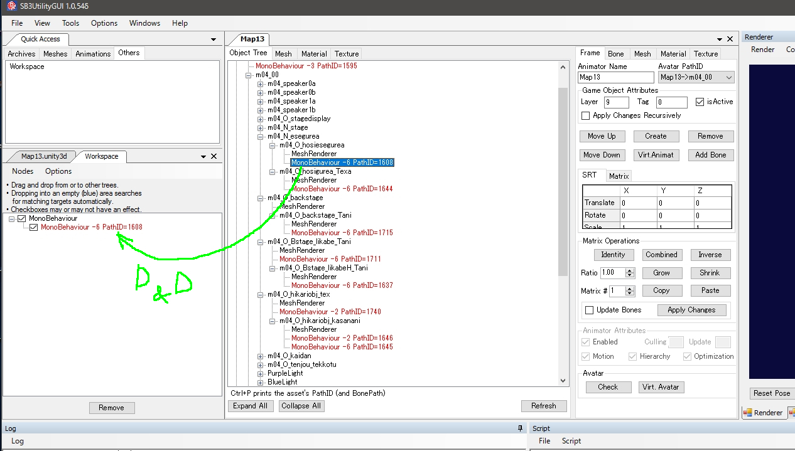Open the Script menu in Script panel

pos(571,441)
